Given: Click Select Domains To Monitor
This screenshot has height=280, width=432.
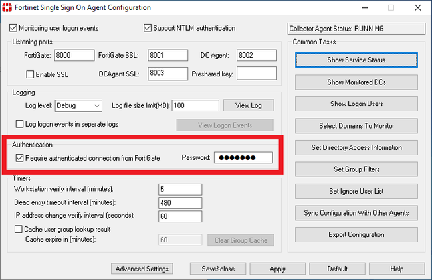Looking at the screenshot, I should [x=356, y=125].
